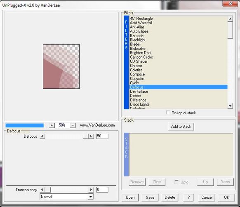Image resolution: width=240 pixels, height=207 pixels.
Task: Click the Clear stack button
Action: [157, 182]
